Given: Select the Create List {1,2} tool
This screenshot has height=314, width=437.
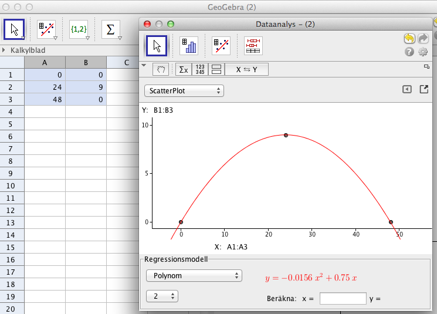Looking at the screenshot, I should pos(79,29).
